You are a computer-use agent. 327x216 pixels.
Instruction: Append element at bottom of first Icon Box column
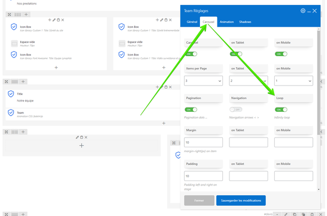point(56,68)
